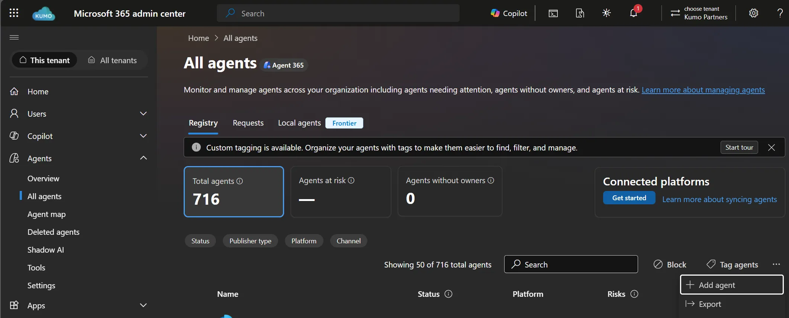The image size is (789, 318).
Task: Focus the agents list Search field
Action: pyautogui.click(x=571, y=264)
